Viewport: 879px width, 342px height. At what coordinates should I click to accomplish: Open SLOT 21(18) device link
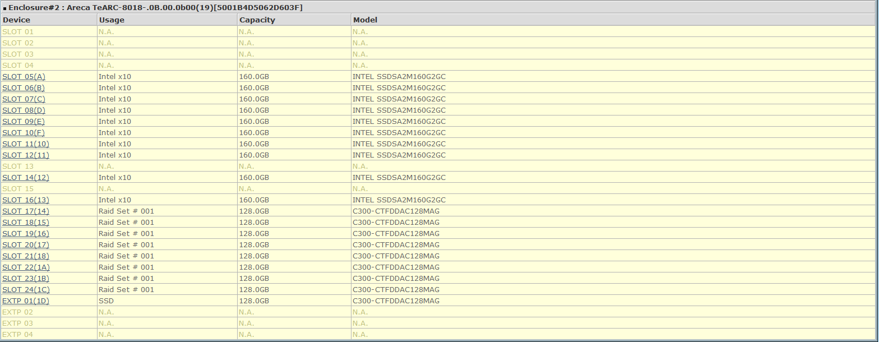pos(26,256)
